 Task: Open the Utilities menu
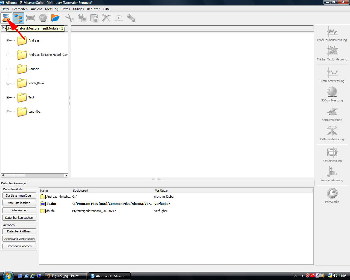coord(78,9)
